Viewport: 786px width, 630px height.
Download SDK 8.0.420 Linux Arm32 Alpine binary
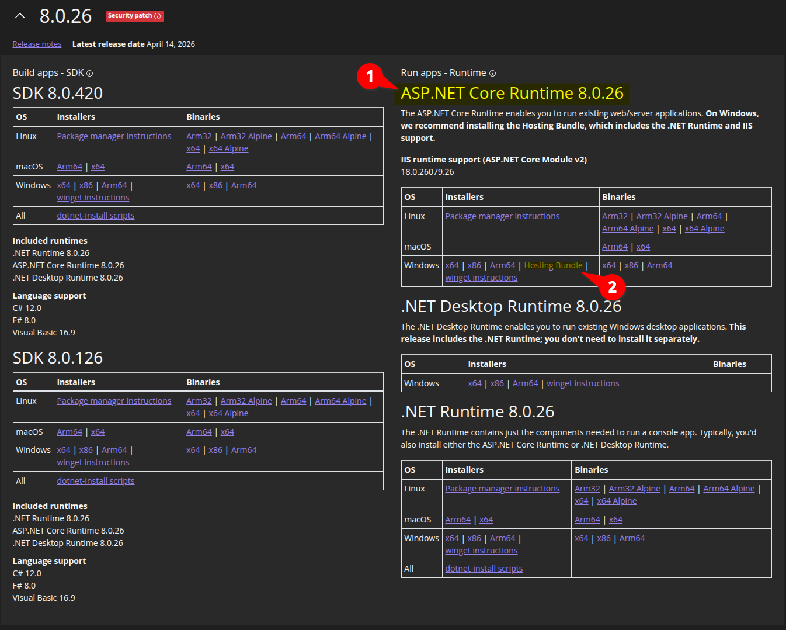(x=246, y=136)
